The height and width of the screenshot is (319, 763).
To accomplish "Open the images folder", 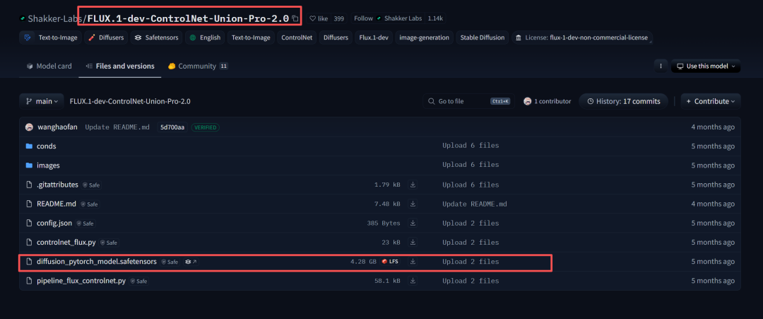I will (48, 165).
